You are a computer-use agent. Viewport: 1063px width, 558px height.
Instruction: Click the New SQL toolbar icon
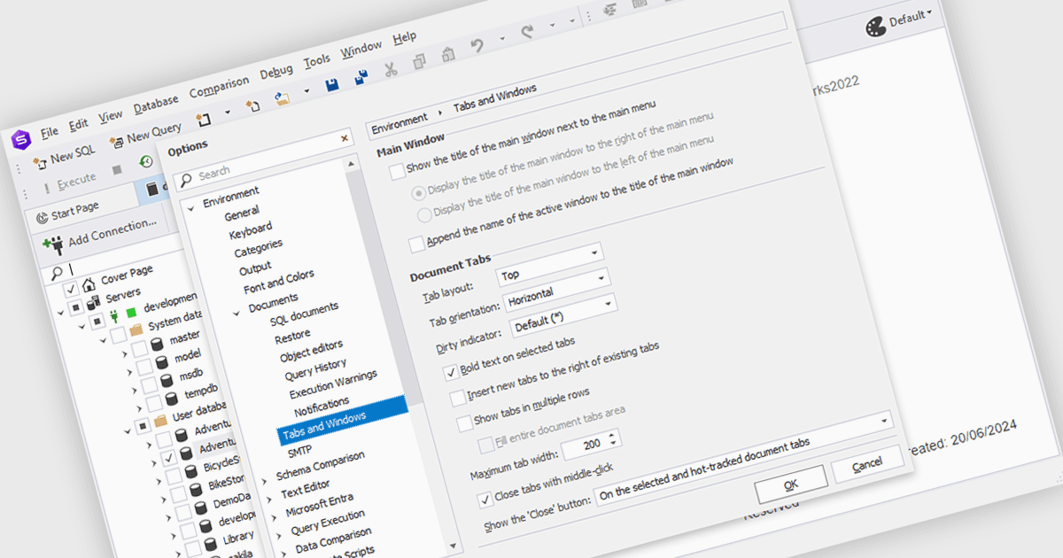click(40, 162)
